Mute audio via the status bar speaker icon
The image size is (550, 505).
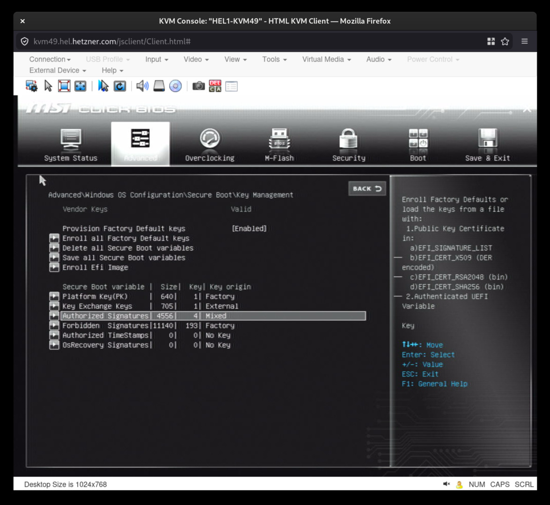coord(445,484)
